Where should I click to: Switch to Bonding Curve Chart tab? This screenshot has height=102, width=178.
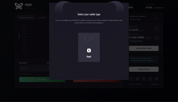26,17
